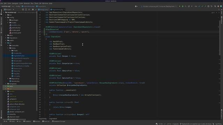
Task: Click the Project tool window stripe button
Action: pos(1,12)
